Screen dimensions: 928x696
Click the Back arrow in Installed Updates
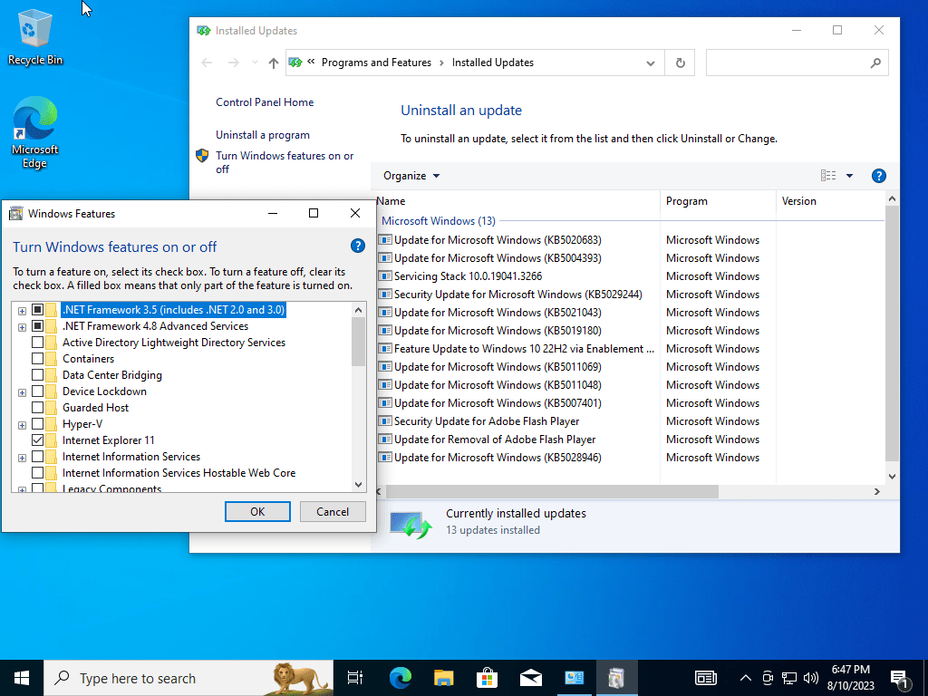tap(207, 63)
